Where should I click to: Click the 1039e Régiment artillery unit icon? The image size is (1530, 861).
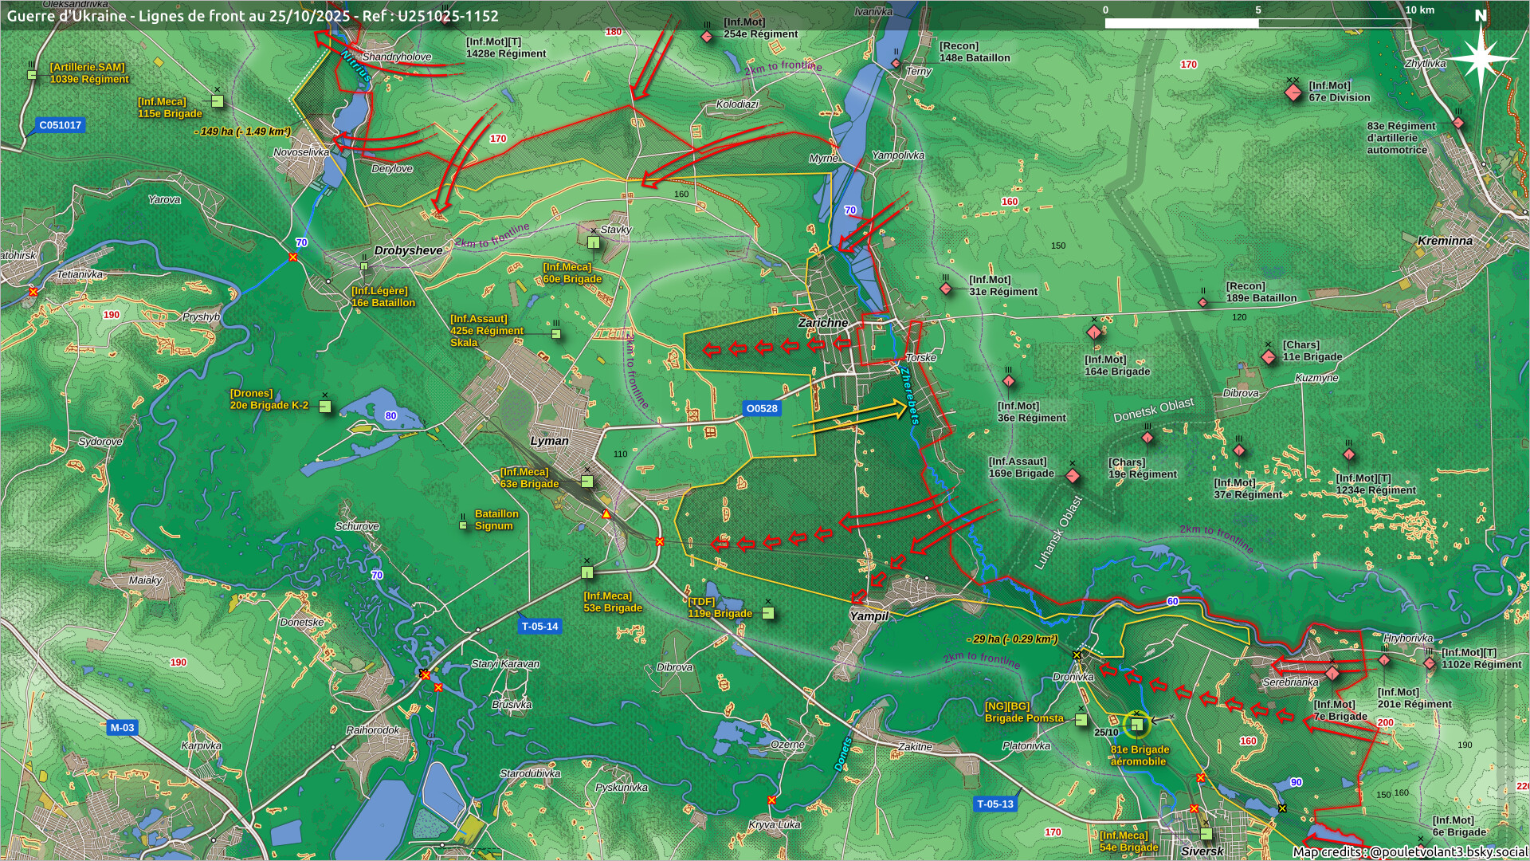pyautogui.click(x=32, y=74)
